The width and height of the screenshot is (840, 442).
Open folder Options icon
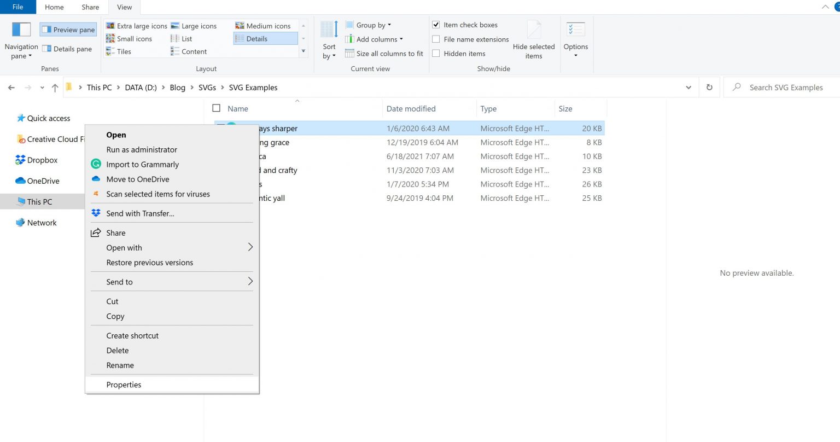click(575, 30)
